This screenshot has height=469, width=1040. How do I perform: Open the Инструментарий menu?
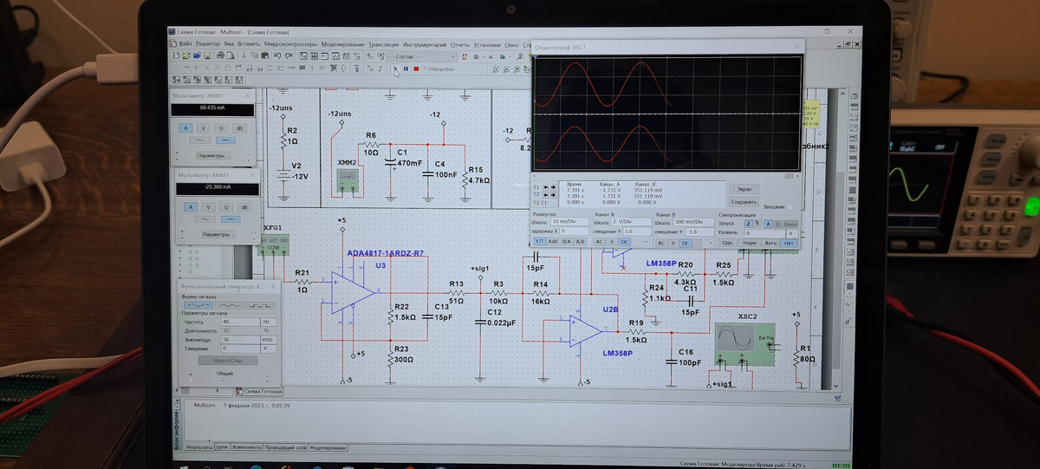coord(425,44)
